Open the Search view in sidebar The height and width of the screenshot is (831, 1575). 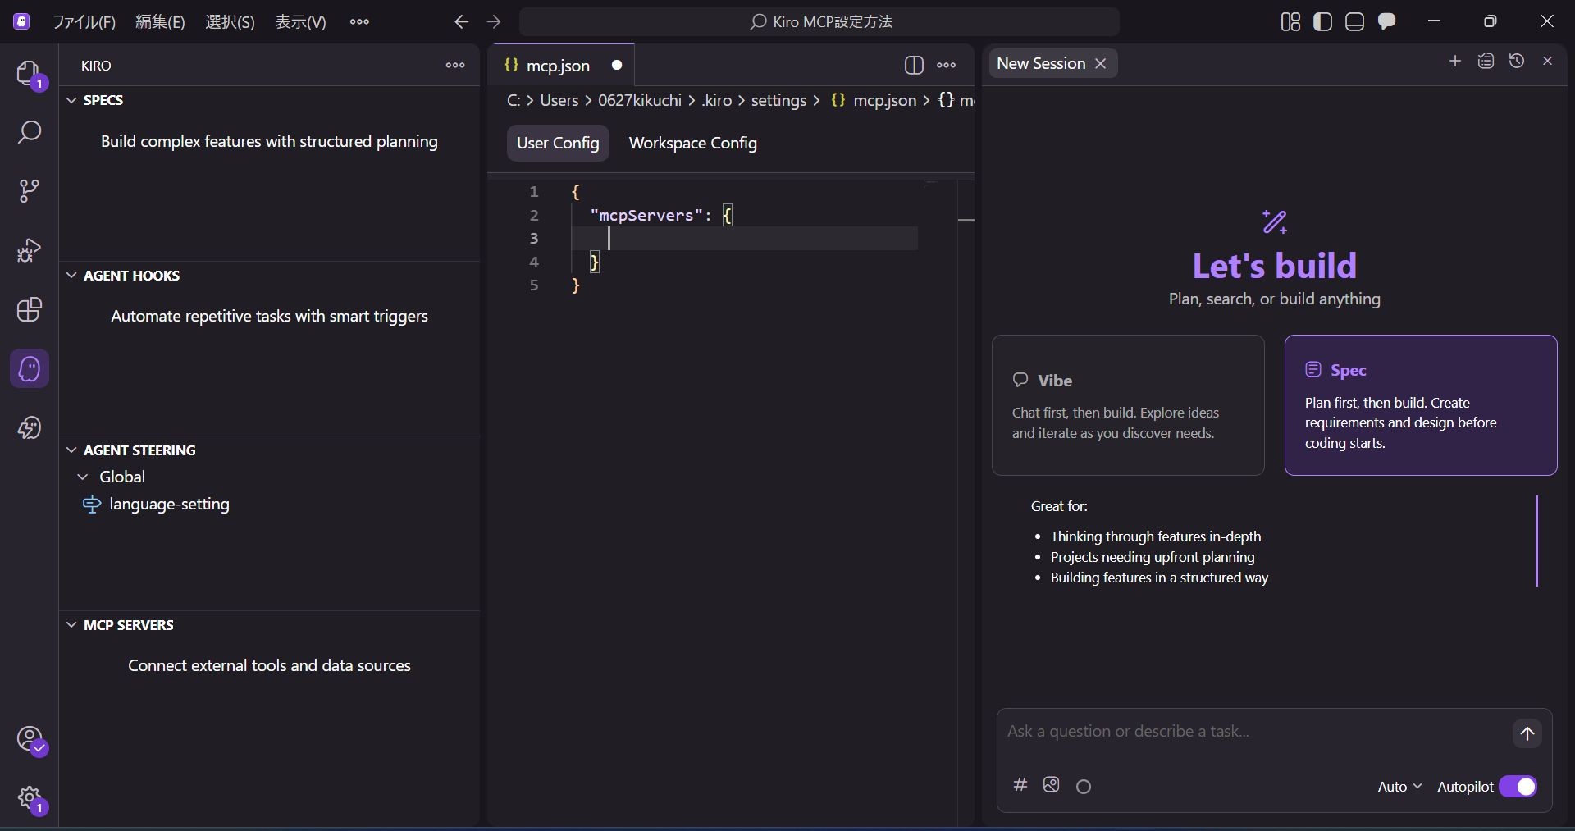(30, 132)
